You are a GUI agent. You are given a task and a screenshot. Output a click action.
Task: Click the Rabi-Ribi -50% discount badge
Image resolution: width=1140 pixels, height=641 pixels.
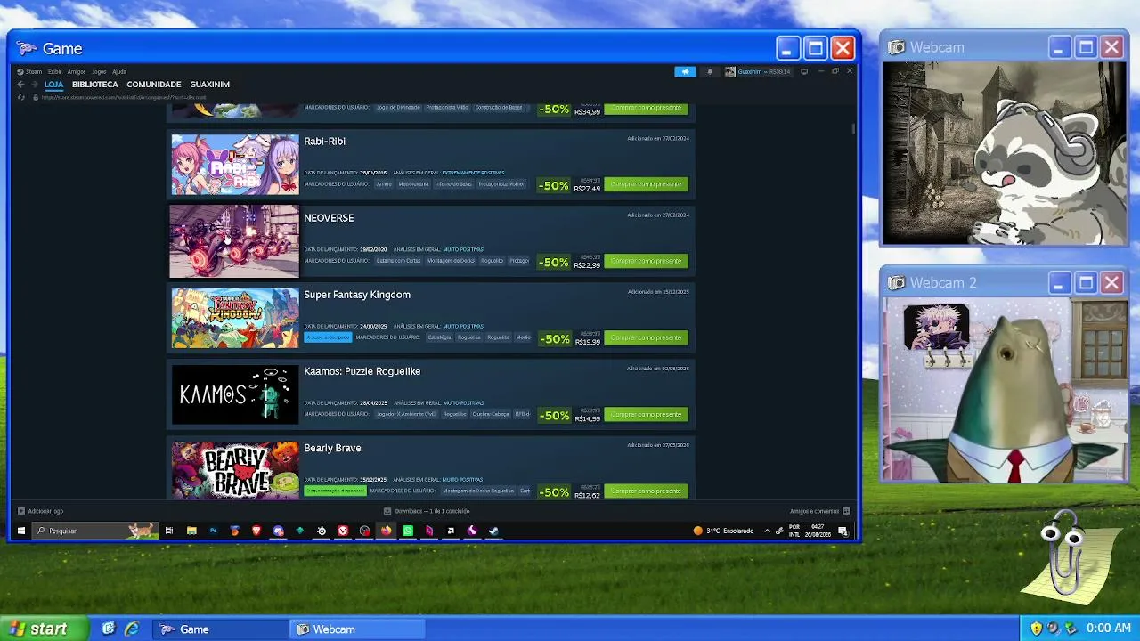point(553,185)
